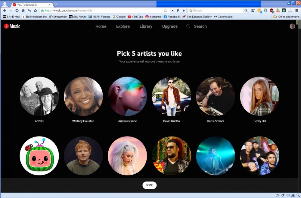Click the green down-arrow extension icon
This screenshot has height=198, width=301.
click(x=284, y=10)
